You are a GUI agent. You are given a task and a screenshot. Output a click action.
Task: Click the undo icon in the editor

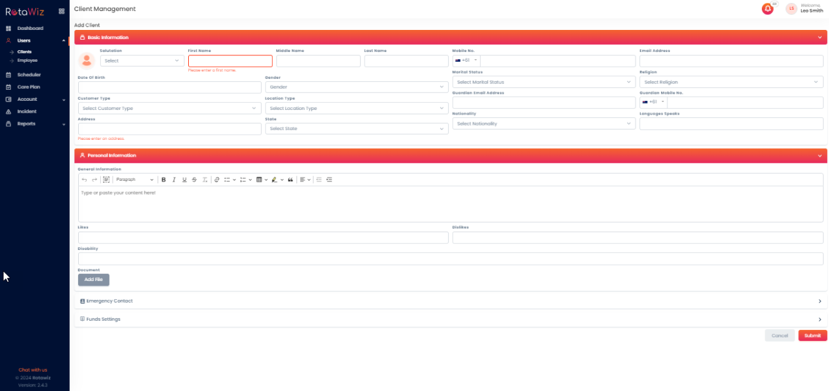click(84, 180)
